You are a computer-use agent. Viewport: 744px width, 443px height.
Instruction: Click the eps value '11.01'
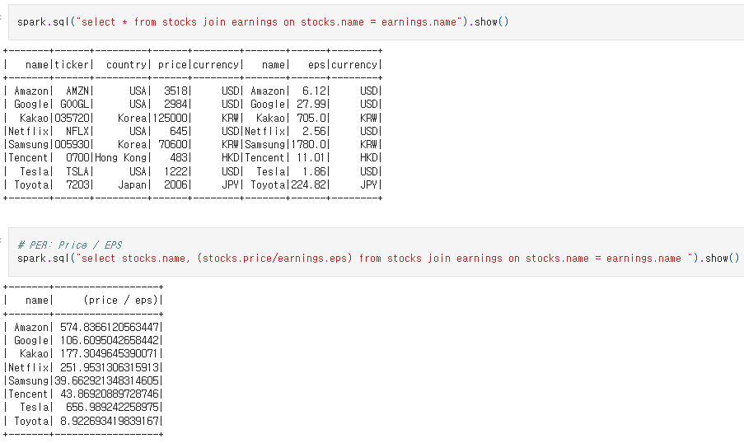coord(311,158)
